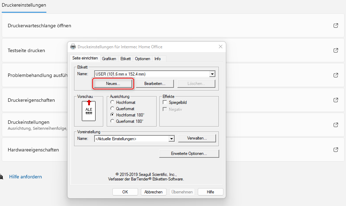Enable the Spiegelbild checkbox
Screen dimensions: 346x206
(165, 102)
